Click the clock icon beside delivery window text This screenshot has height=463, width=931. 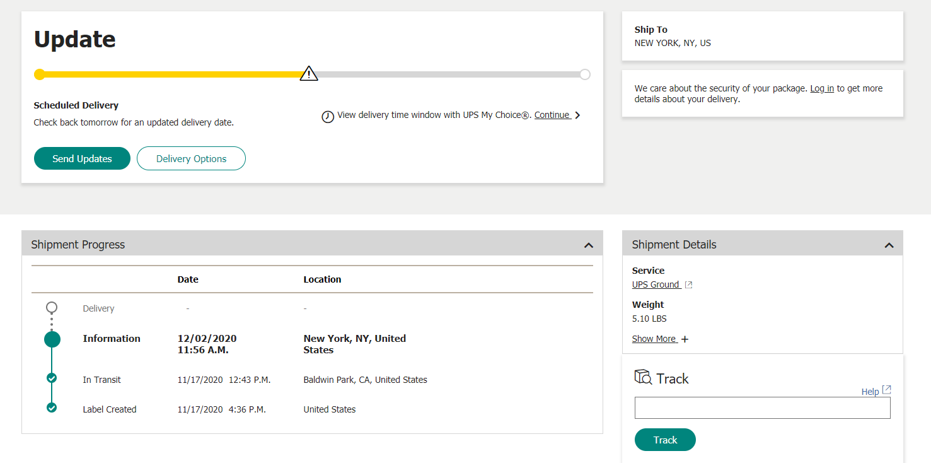click(328, 117)
